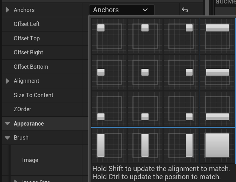This screenshot has height=182, width=236.
Task: Collapse the Appearance section
Action: coord(7,123)
